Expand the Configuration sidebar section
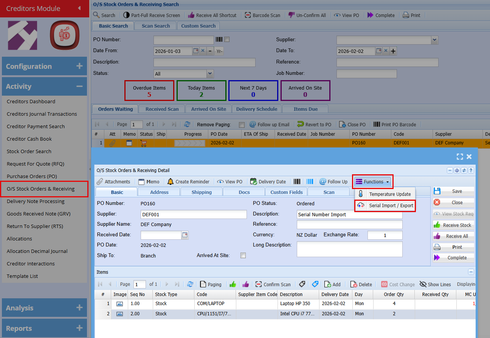490x338 pixels. (79, 66)
